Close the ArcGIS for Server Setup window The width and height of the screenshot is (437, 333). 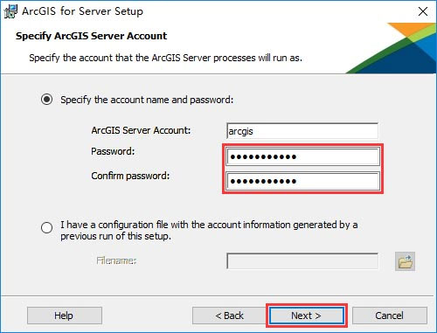point(423,11)
